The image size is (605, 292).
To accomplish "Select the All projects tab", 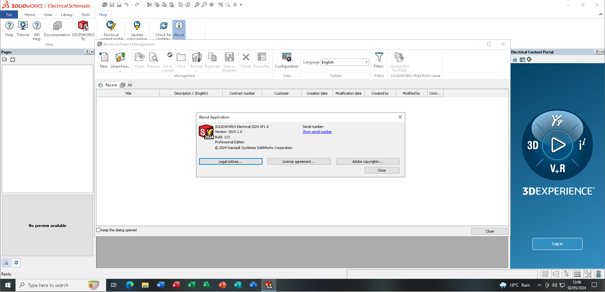I will 126,85.
